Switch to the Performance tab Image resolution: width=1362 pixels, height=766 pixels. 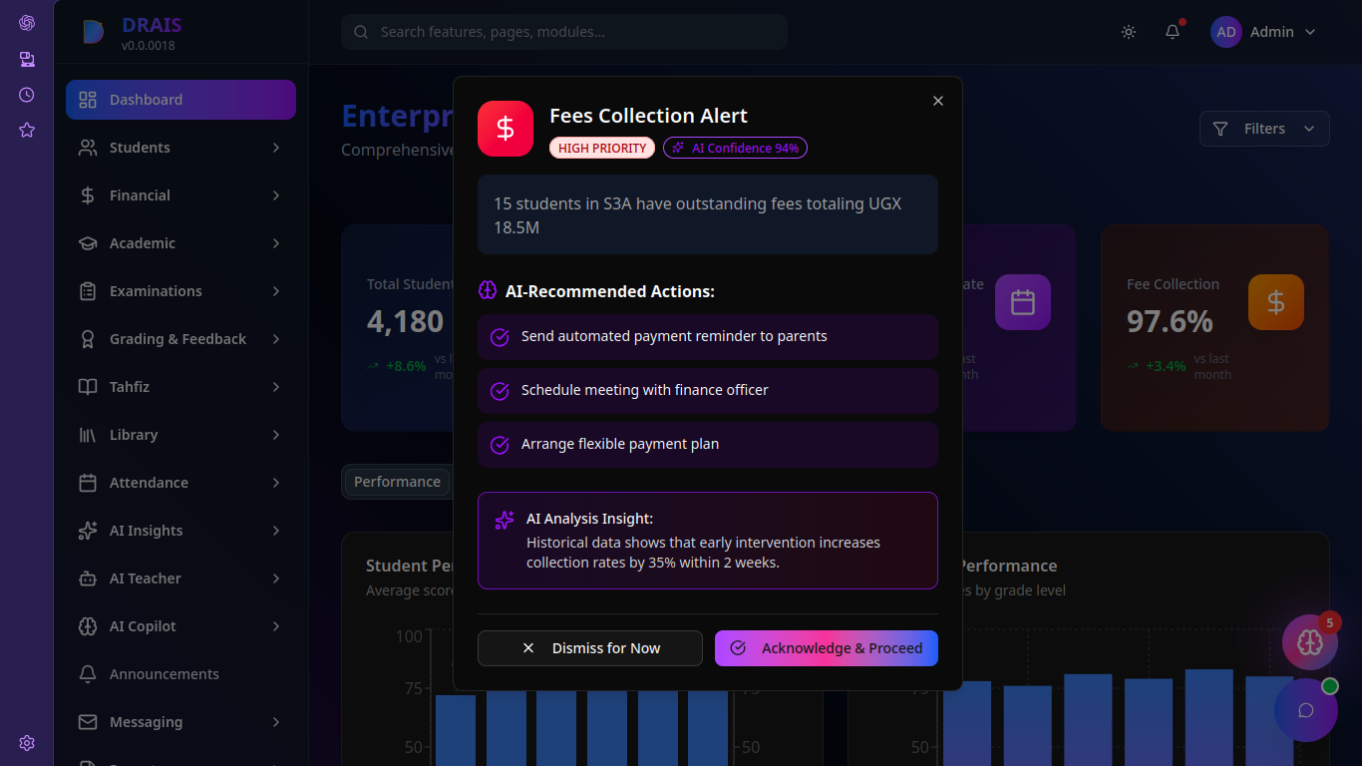397,482
